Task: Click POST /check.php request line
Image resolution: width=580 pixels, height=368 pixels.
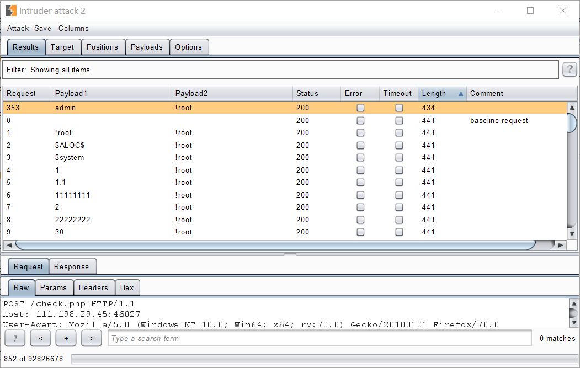Action: (x=69, y=303)
